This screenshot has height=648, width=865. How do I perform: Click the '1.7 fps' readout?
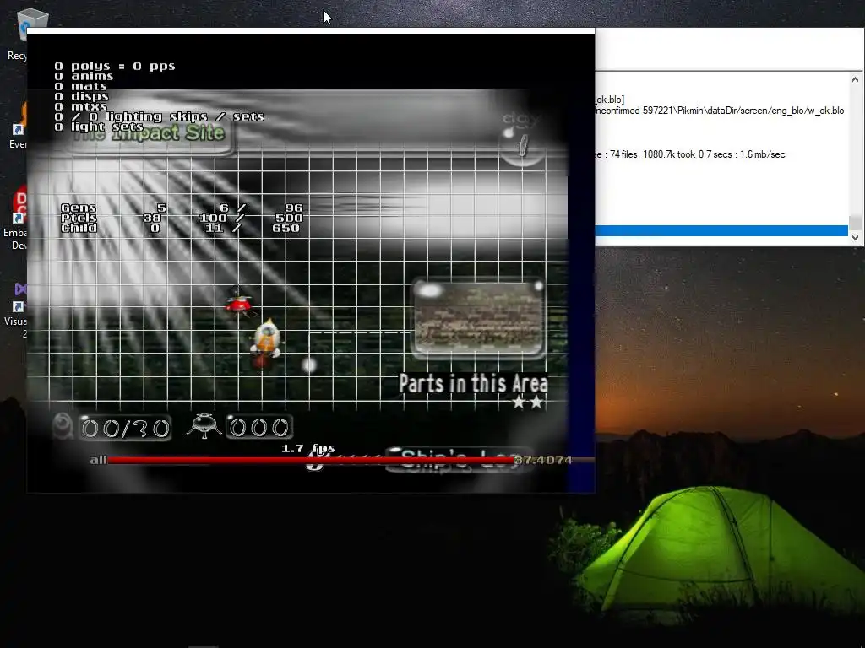(307, 449)
